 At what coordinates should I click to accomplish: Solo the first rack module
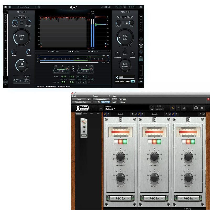109,114
